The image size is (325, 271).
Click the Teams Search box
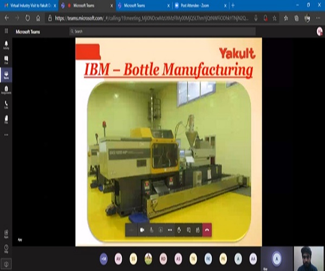[x=162, y=31]
